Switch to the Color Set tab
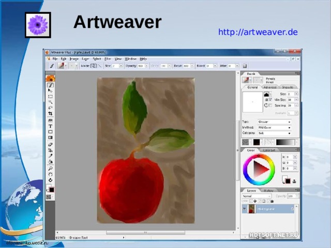 pyautogui.click(x=269, y=150)
